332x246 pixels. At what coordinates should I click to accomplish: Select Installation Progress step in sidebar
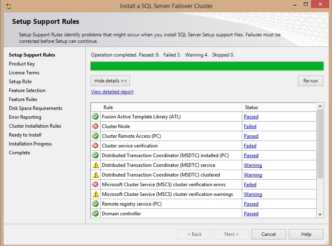click(x=30, y=144)
